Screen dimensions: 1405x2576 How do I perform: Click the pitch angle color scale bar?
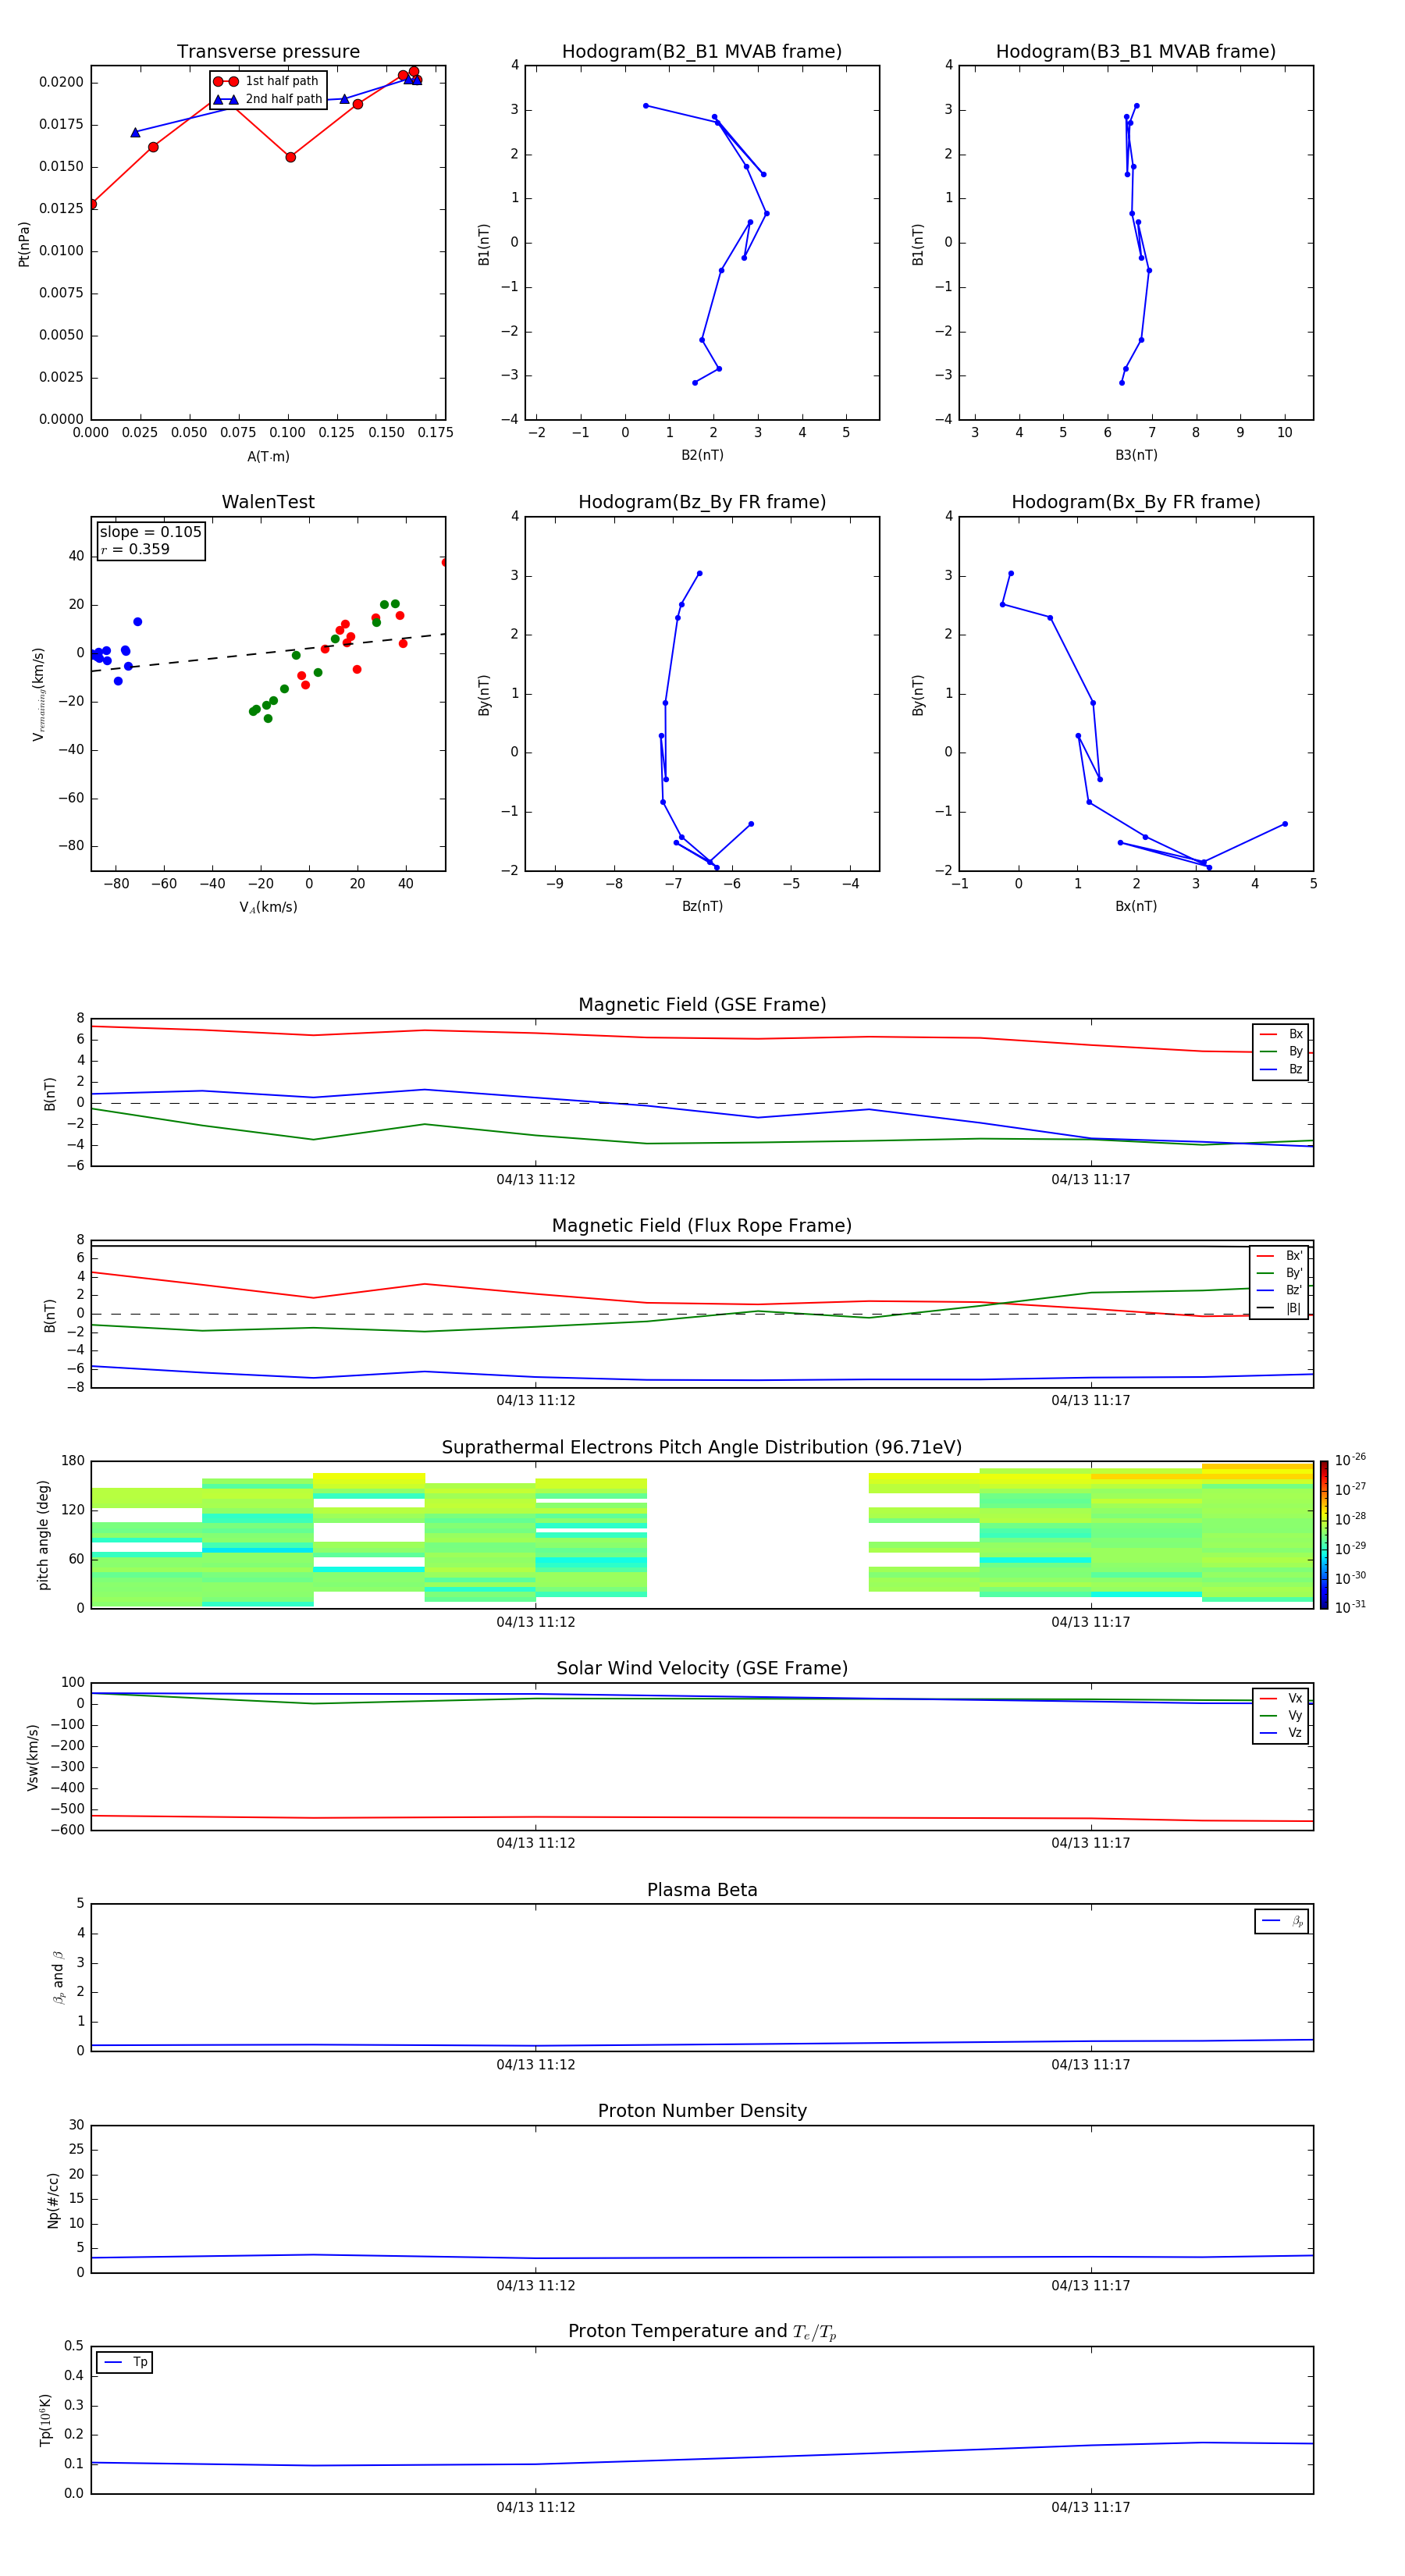1324,1535
